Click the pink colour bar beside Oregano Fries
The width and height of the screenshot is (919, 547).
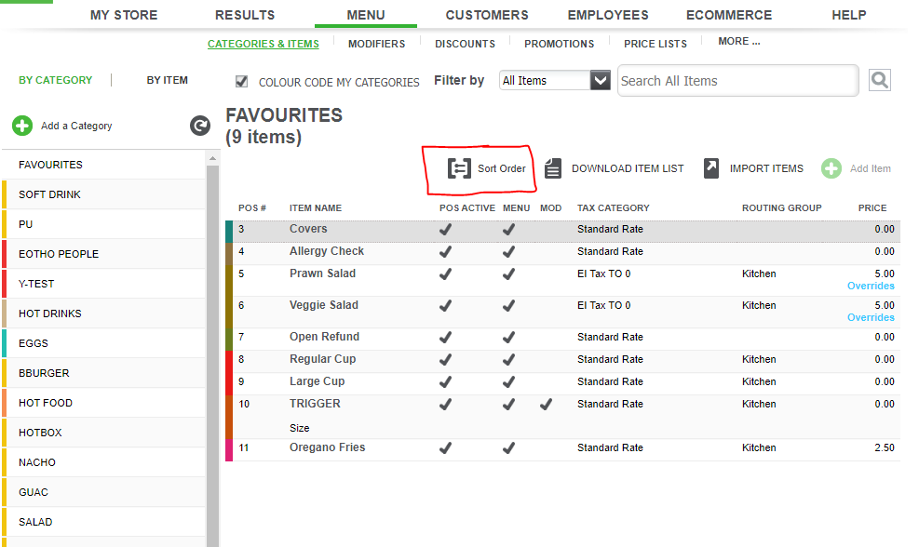(229, 449)
